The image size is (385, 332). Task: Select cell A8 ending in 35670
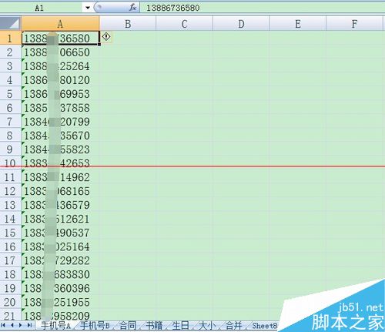coord(60,136)
